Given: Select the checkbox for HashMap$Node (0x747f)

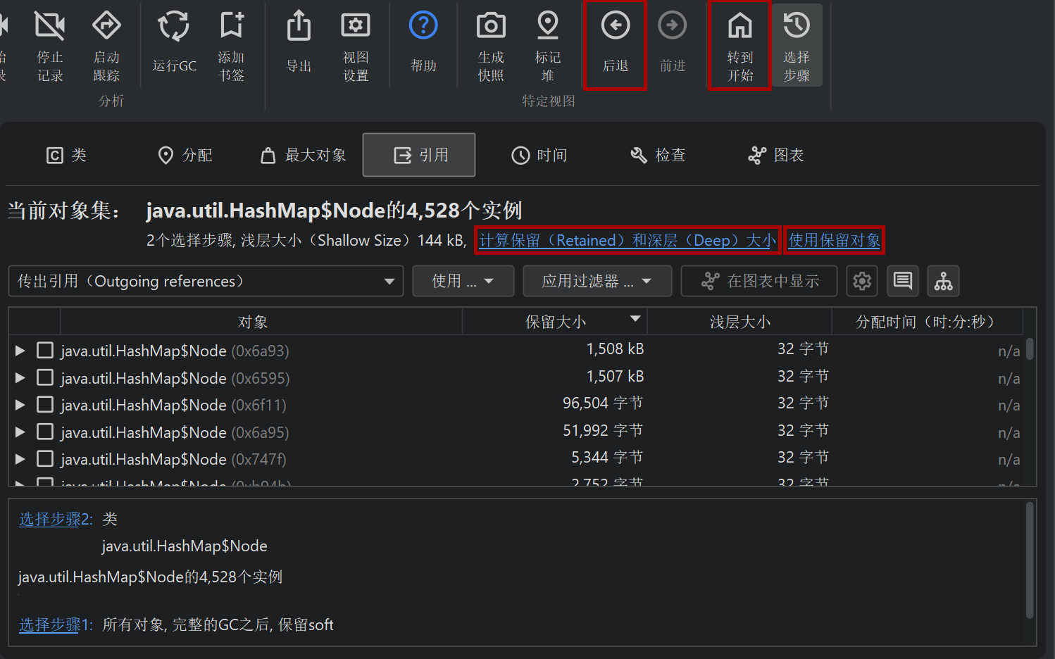Looking at the screenshot, I should [x=45, y=459].
